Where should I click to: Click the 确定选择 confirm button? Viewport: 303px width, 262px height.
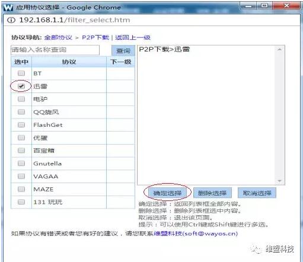click(x=167, y=193)
